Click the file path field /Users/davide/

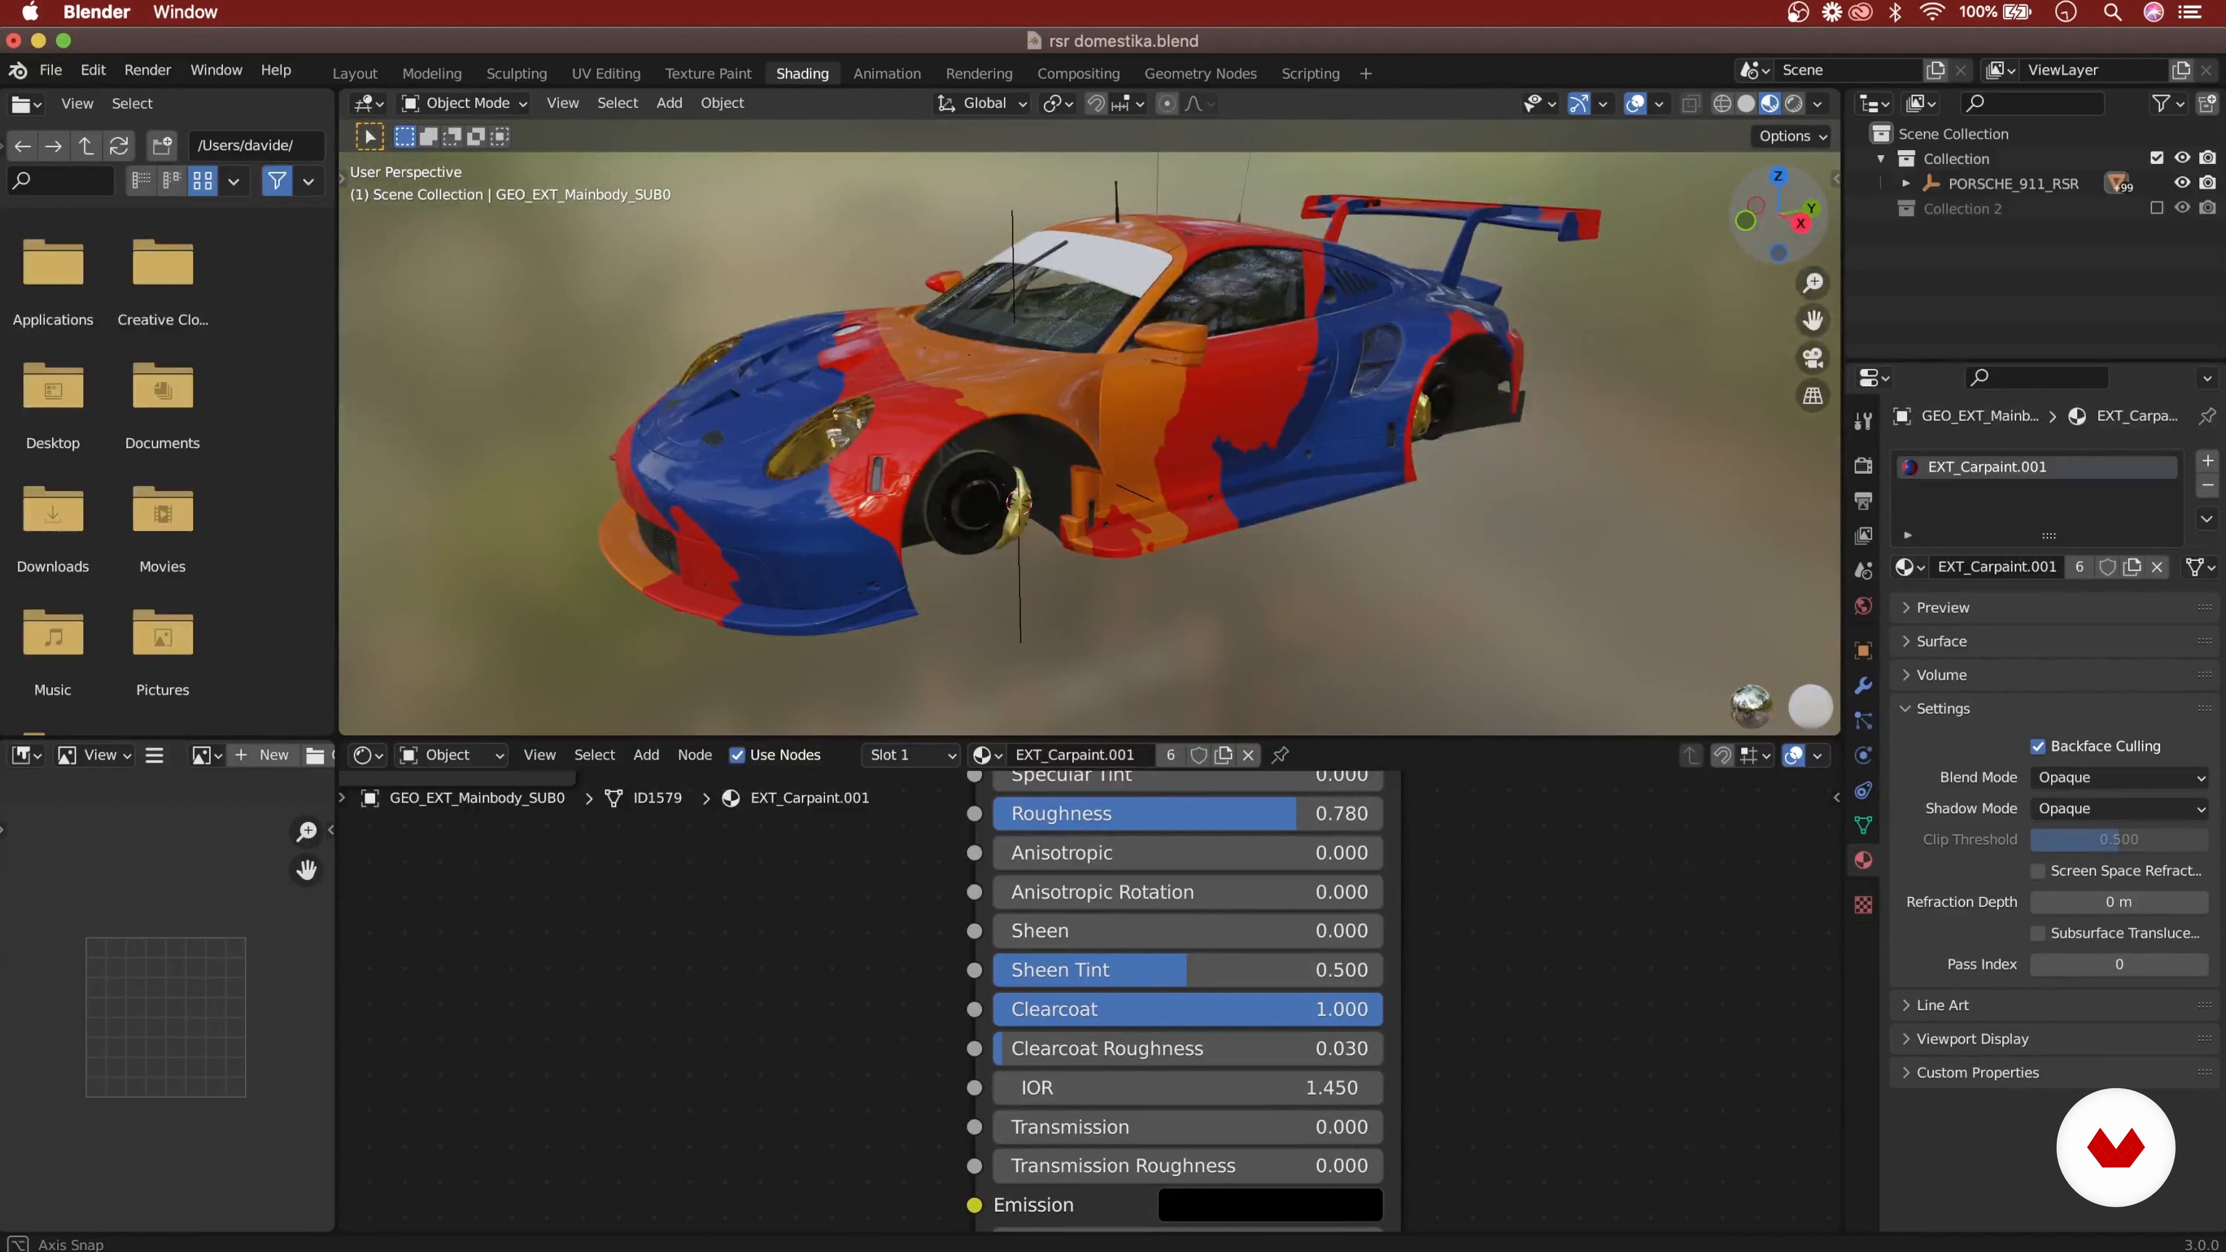coord(256,145)
